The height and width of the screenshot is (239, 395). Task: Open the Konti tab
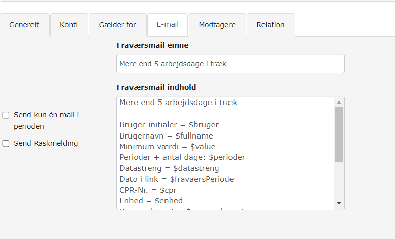click(69, 25)
